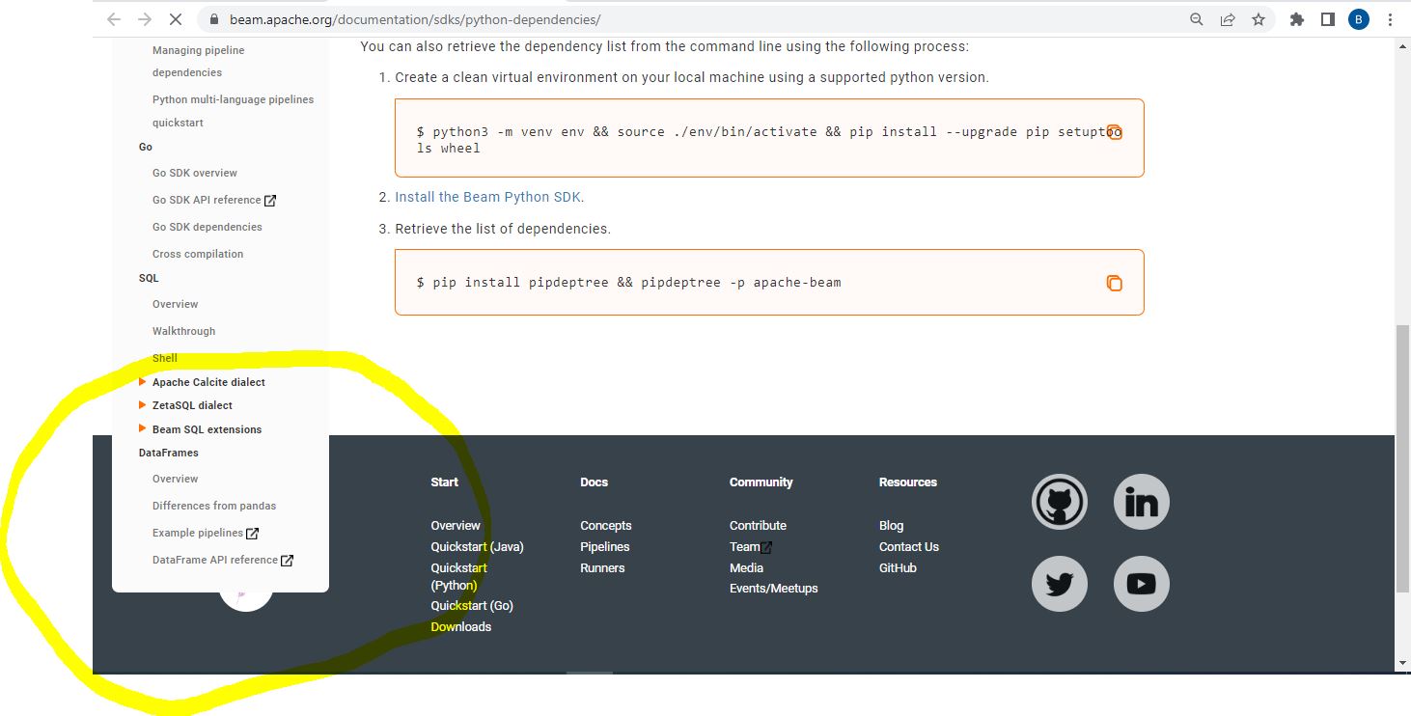Image resolution: width=1411 pixels, height=716 pixels.
Task: Follow Install the Beam Python SDK link
Action: (487, 197)
